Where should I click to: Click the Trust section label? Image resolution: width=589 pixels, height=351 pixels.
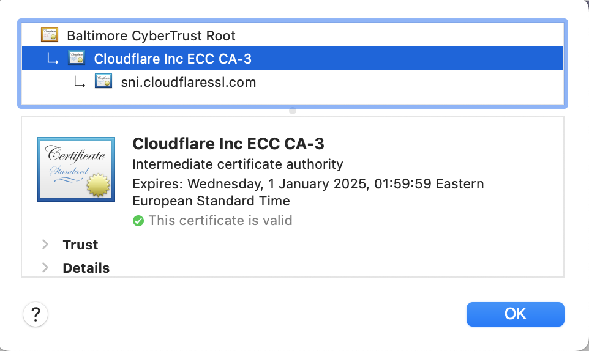coord(80,245)
